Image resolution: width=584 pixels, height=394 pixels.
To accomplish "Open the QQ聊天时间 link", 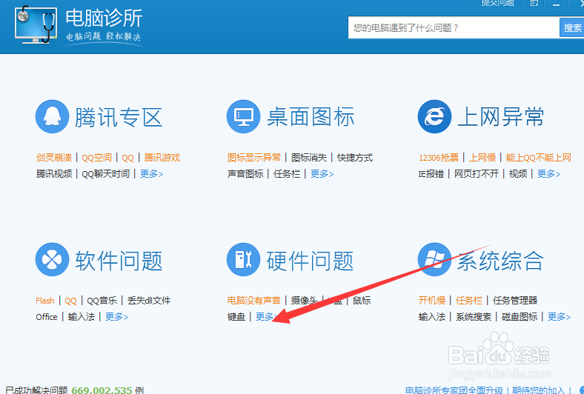I will click(x=106, y=174).
